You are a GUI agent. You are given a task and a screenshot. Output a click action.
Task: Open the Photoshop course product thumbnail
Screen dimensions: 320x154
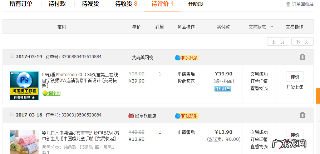[x=24, y=86]
